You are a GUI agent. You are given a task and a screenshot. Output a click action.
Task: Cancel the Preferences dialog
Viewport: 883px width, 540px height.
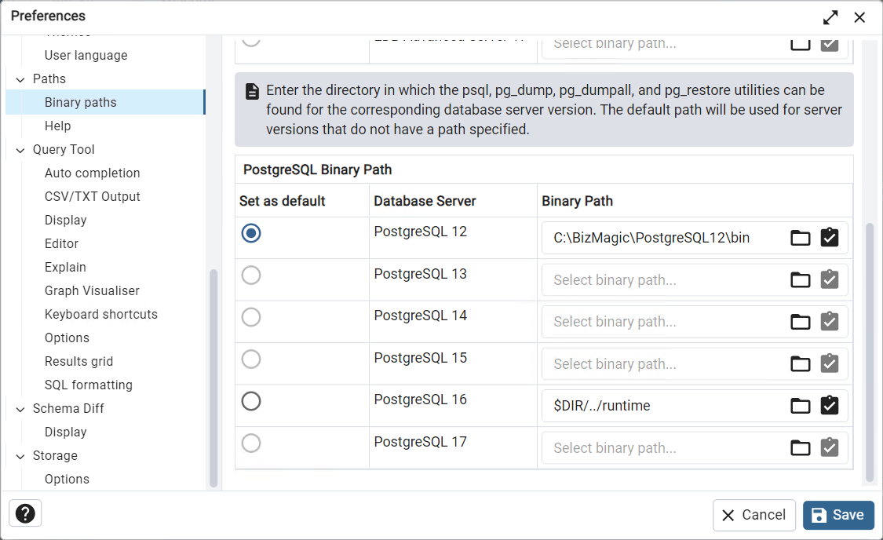[754, 515]
